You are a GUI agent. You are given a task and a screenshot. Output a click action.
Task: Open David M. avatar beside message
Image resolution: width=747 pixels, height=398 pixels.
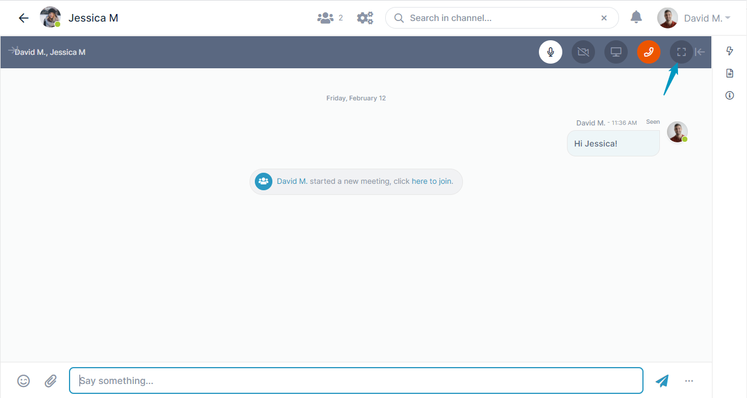677,132
